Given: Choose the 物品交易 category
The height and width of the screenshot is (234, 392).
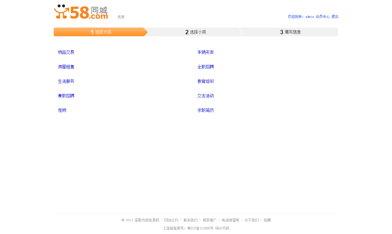Looking at the screenshot, I should tap(66, 52).
